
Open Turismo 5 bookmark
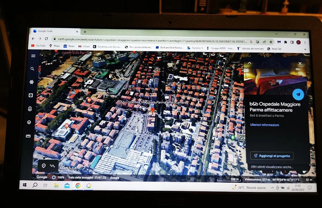[195, 48]
